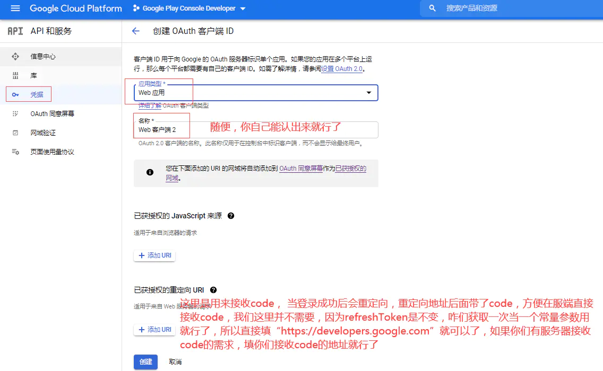Open the hamburger navigation menu
603x371 pixels.
15,8
